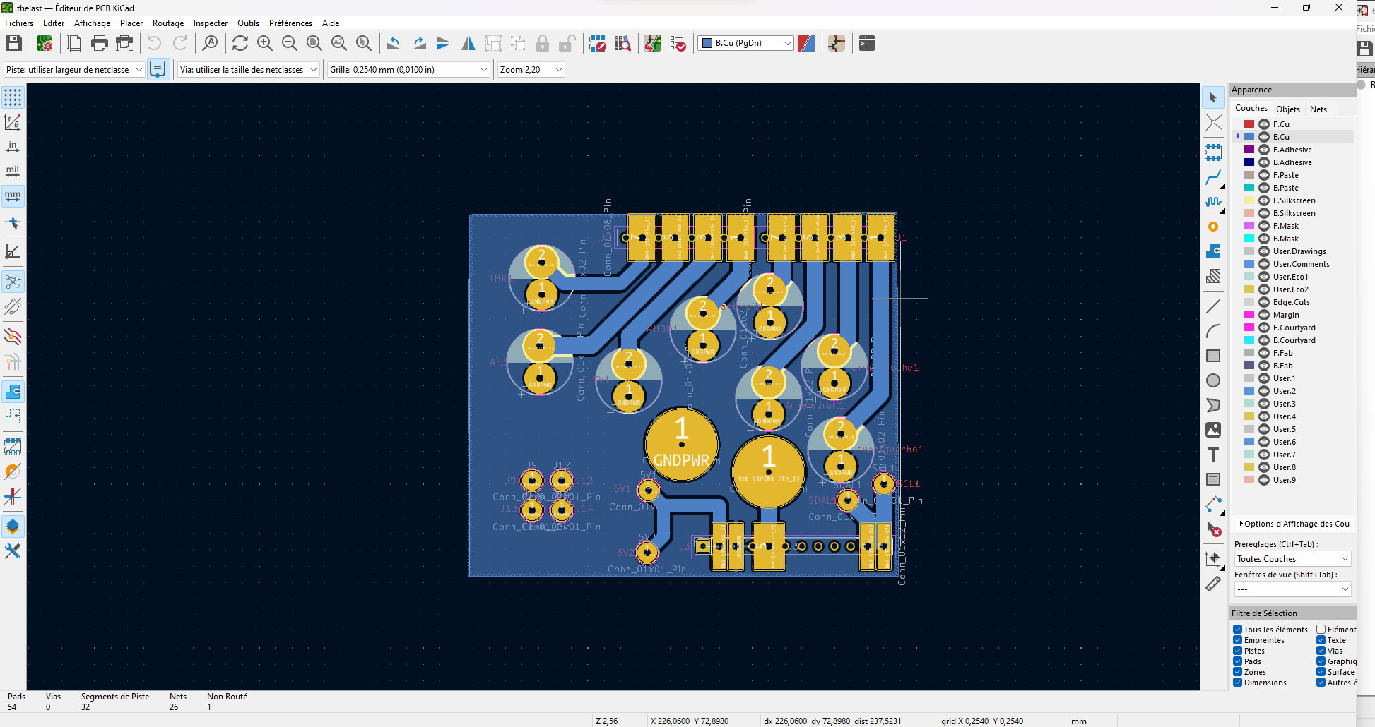Click the F.Cu red color swatch

pyautogui.click(x=1249, y=124)
